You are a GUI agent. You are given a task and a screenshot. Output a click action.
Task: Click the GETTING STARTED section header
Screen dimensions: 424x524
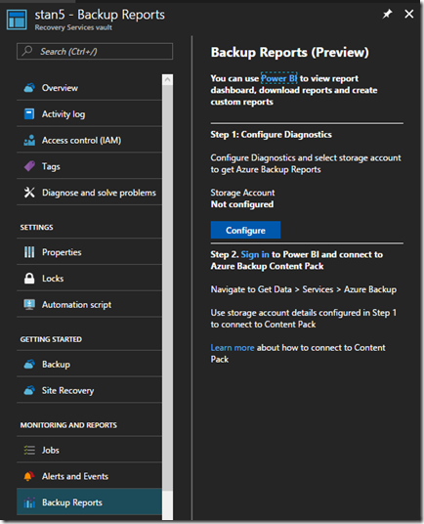coord(51,339)
